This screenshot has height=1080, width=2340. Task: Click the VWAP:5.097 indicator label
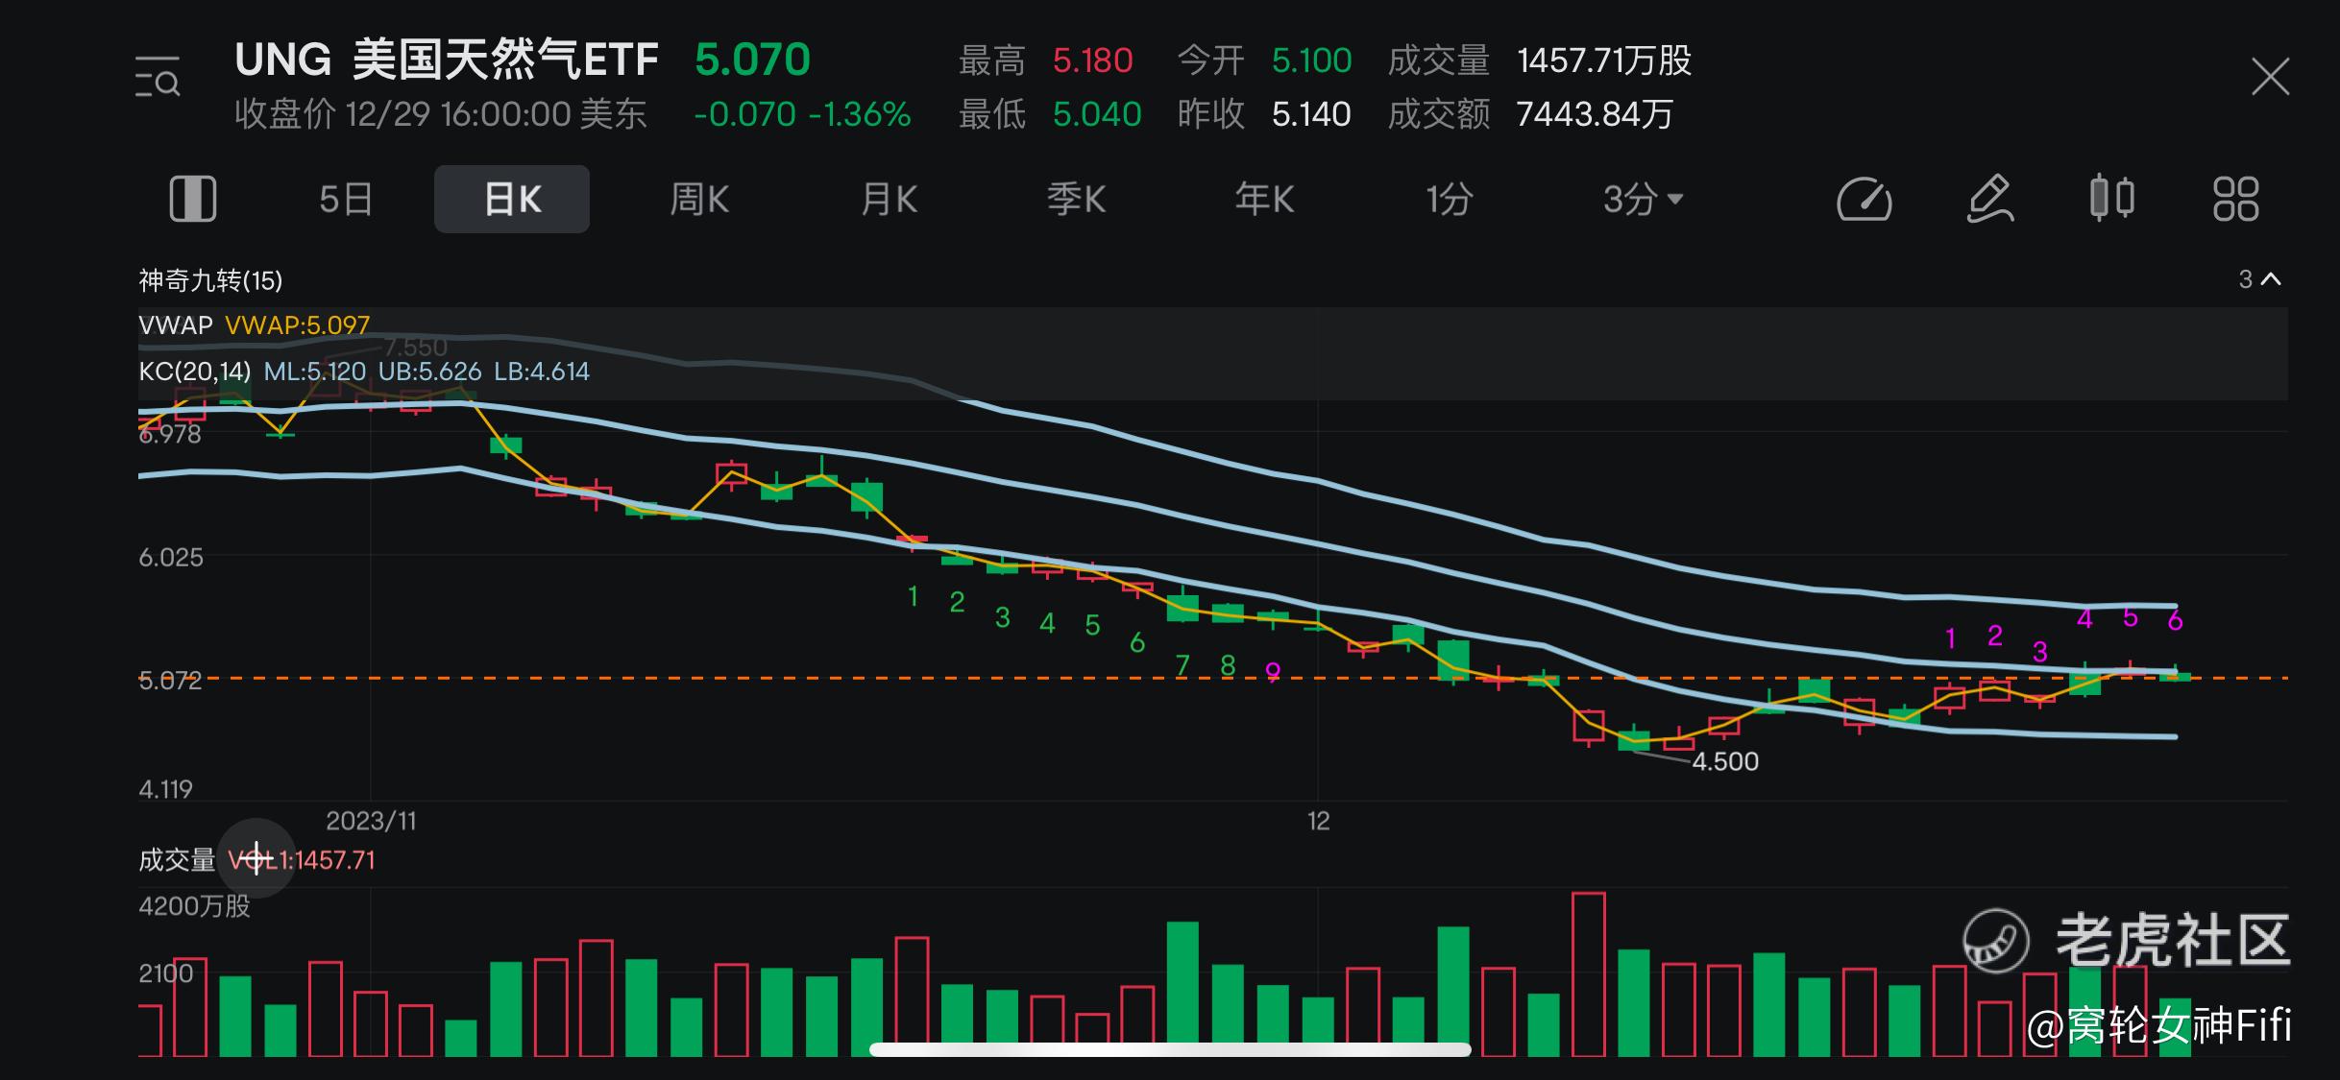point(296,325)
